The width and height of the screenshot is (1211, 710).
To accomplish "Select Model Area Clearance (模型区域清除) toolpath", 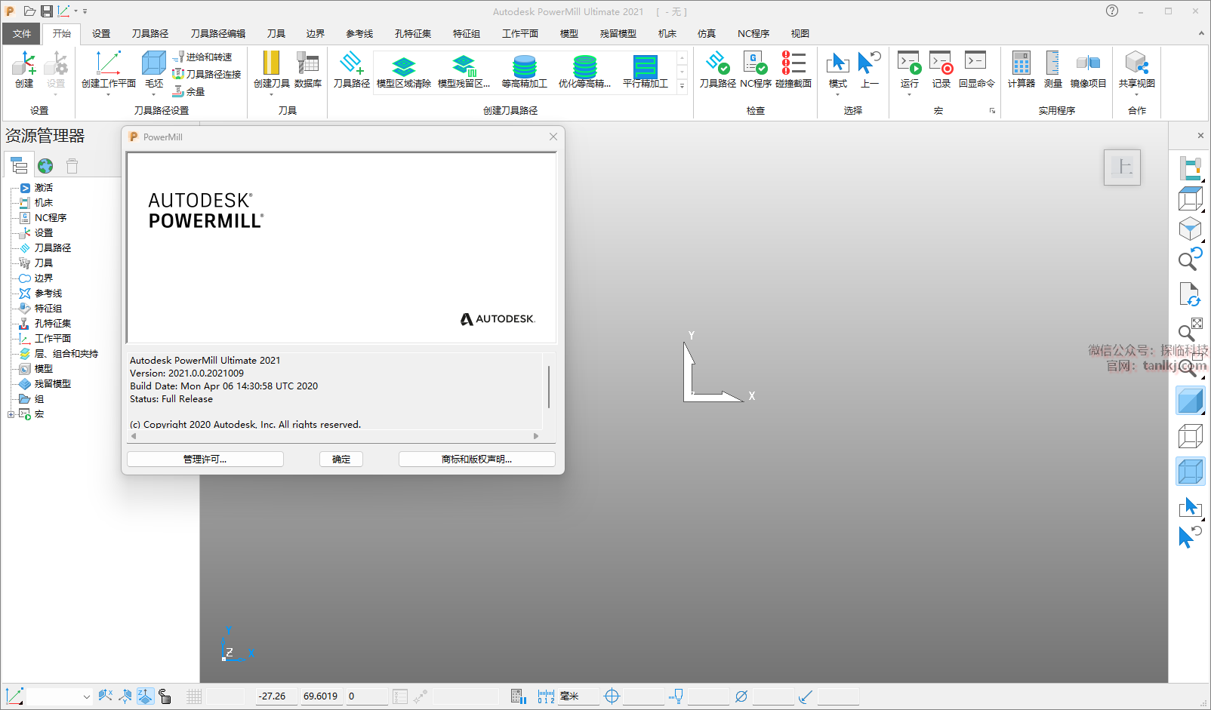I will tap(403, 71).
